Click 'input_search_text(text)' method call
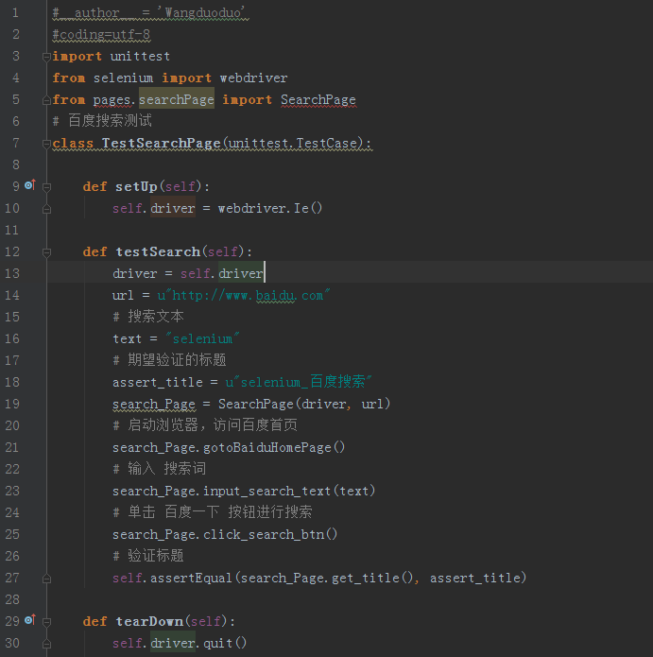 pyautogui.click(x=289, y=492)
